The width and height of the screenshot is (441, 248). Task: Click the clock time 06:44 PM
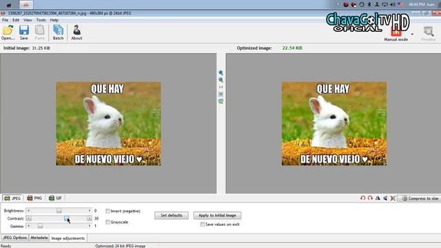[x=416, y=5]
